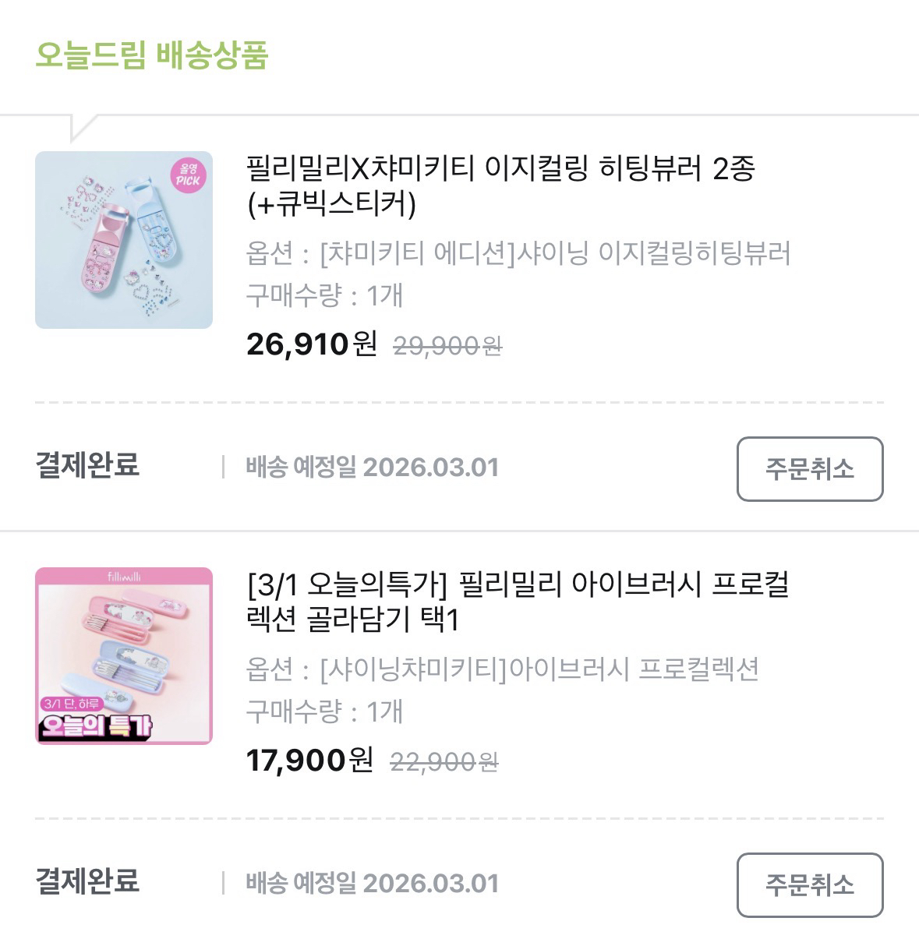919x939 pixels.
Task: Click the 26,910원 sale price
Action: (x=311, y=344)
